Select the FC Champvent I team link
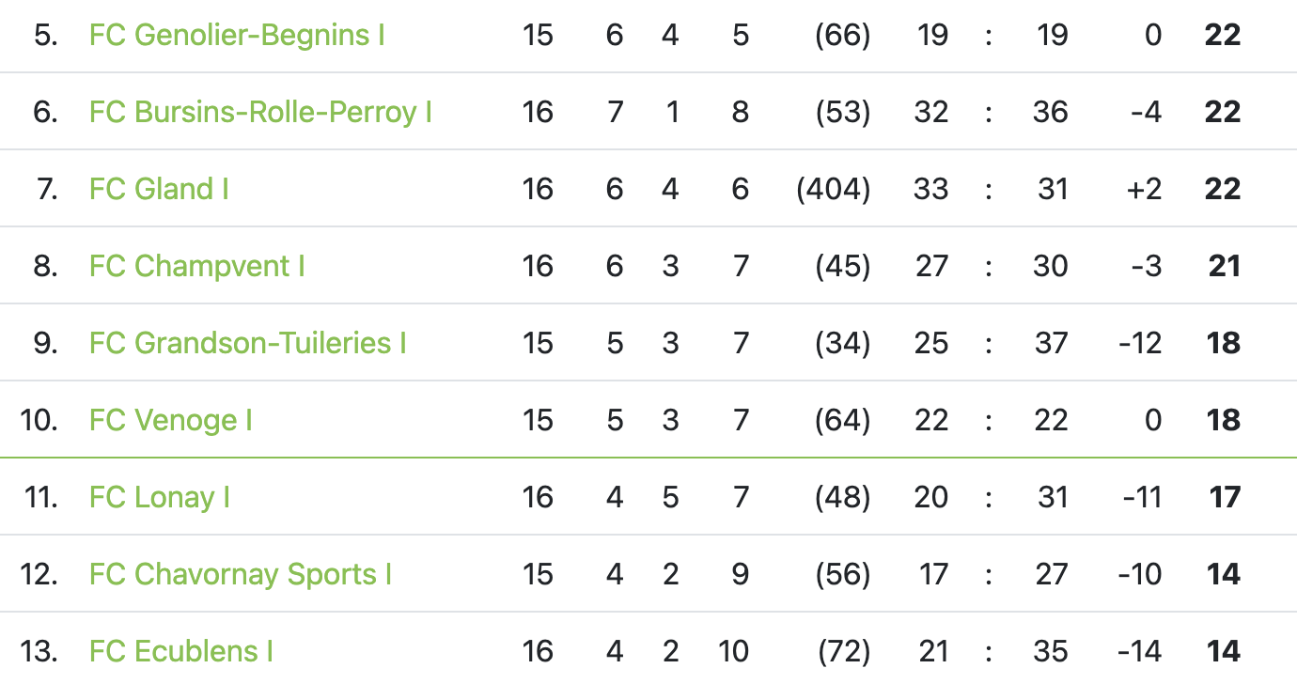1297x684 pixels. tap(196, 266)
